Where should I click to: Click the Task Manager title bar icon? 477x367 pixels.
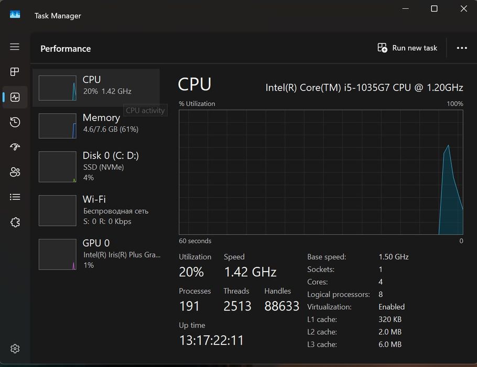15,15
